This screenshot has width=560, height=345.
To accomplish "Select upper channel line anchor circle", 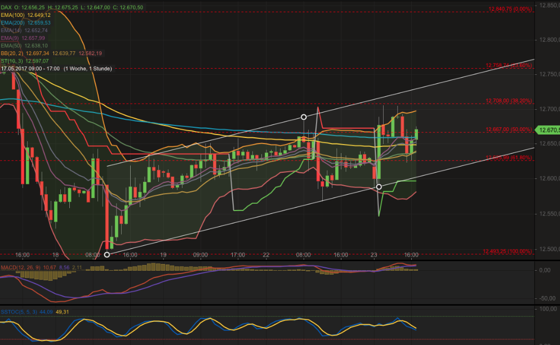I will pos(304,117).
